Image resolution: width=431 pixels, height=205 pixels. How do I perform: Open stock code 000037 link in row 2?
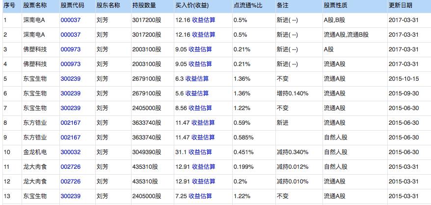click(71, 35)
